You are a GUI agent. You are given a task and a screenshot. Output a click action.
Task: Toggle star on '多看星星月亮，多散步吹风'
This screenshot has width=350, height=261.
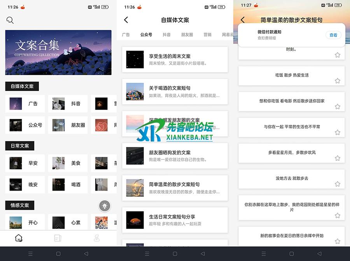tap(338, 158)
